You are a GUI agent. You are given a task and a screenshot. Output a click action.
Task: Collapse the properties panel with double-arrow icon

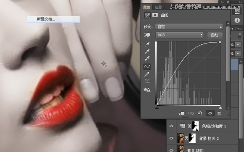223,2
